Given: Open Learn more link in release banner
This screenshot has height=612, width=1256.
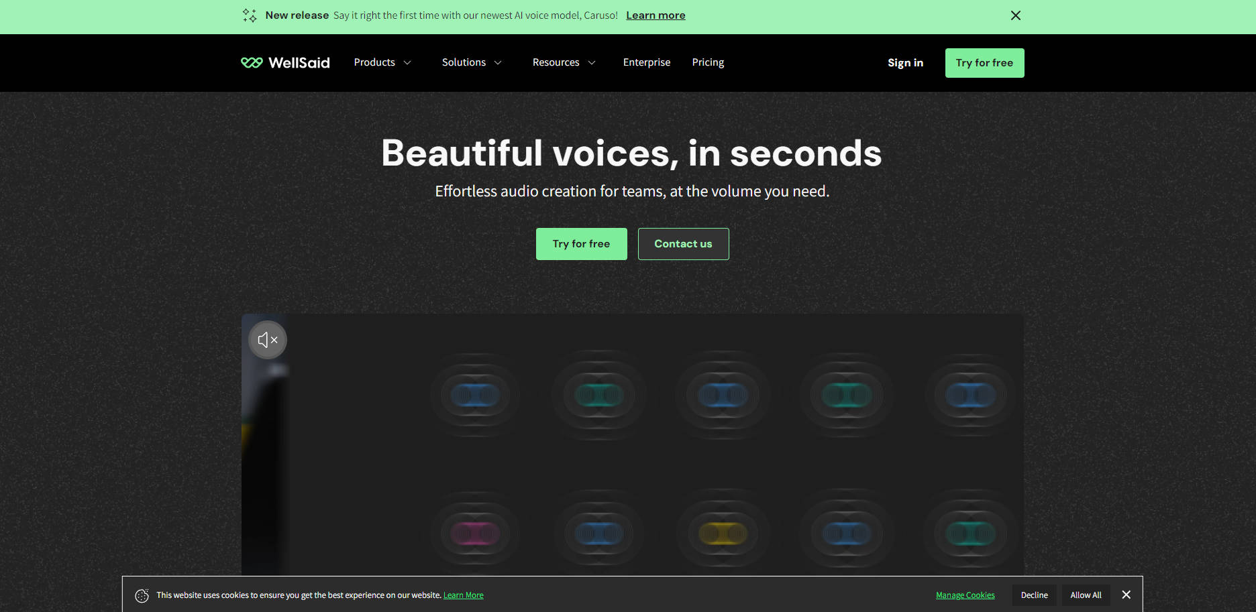Looking at the screenshot, I should click(656, 15).
